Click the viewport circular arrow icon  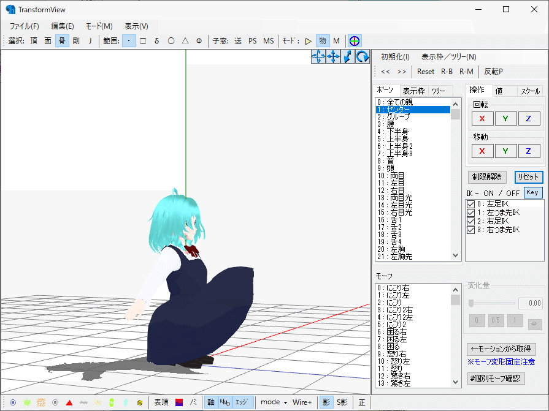click(x=363, y=56)
